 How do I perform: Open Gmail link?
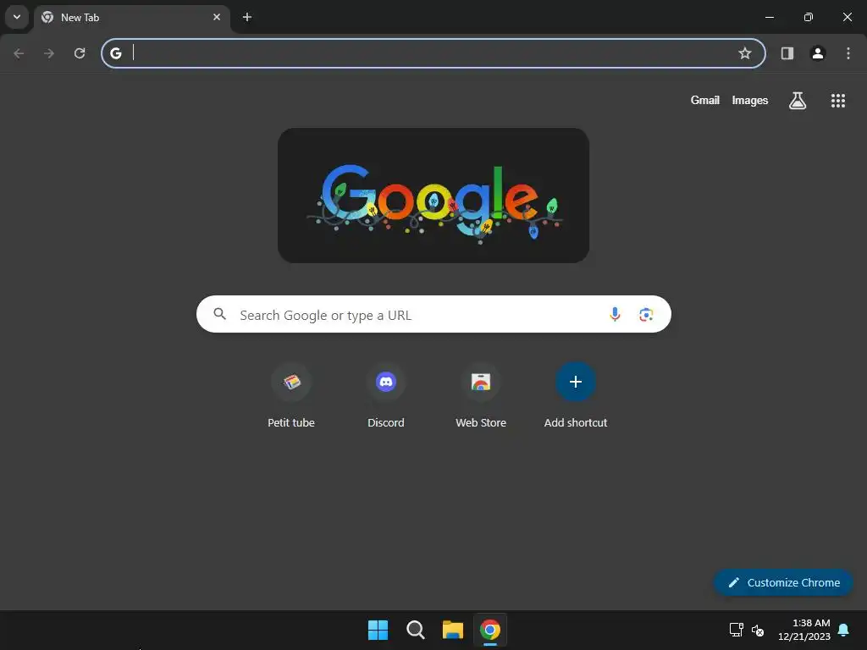(x=705, y=100)
